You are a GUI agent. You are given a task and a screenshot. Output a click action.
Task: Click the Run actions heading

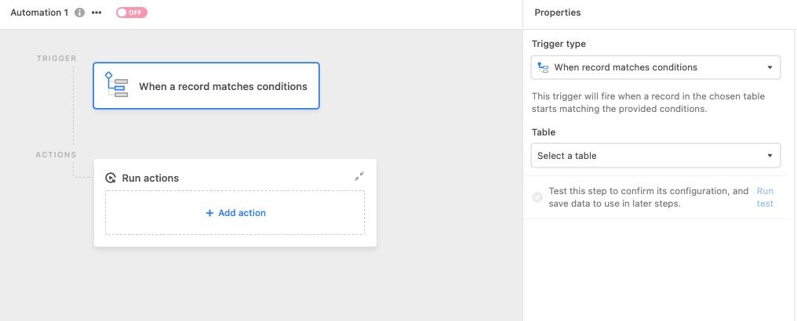tap(151, 178)
